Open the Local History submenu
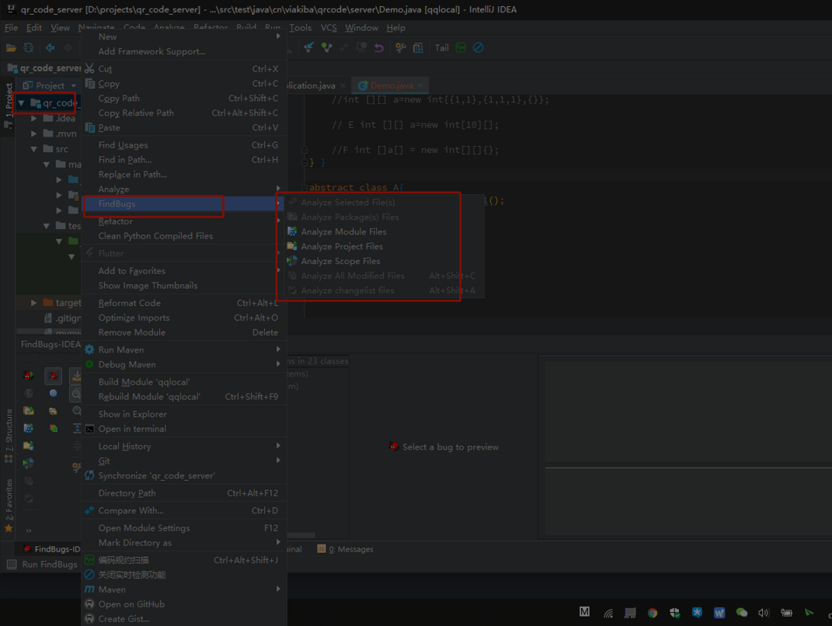Viewport: 832px width, 626px height. (184, 446)
